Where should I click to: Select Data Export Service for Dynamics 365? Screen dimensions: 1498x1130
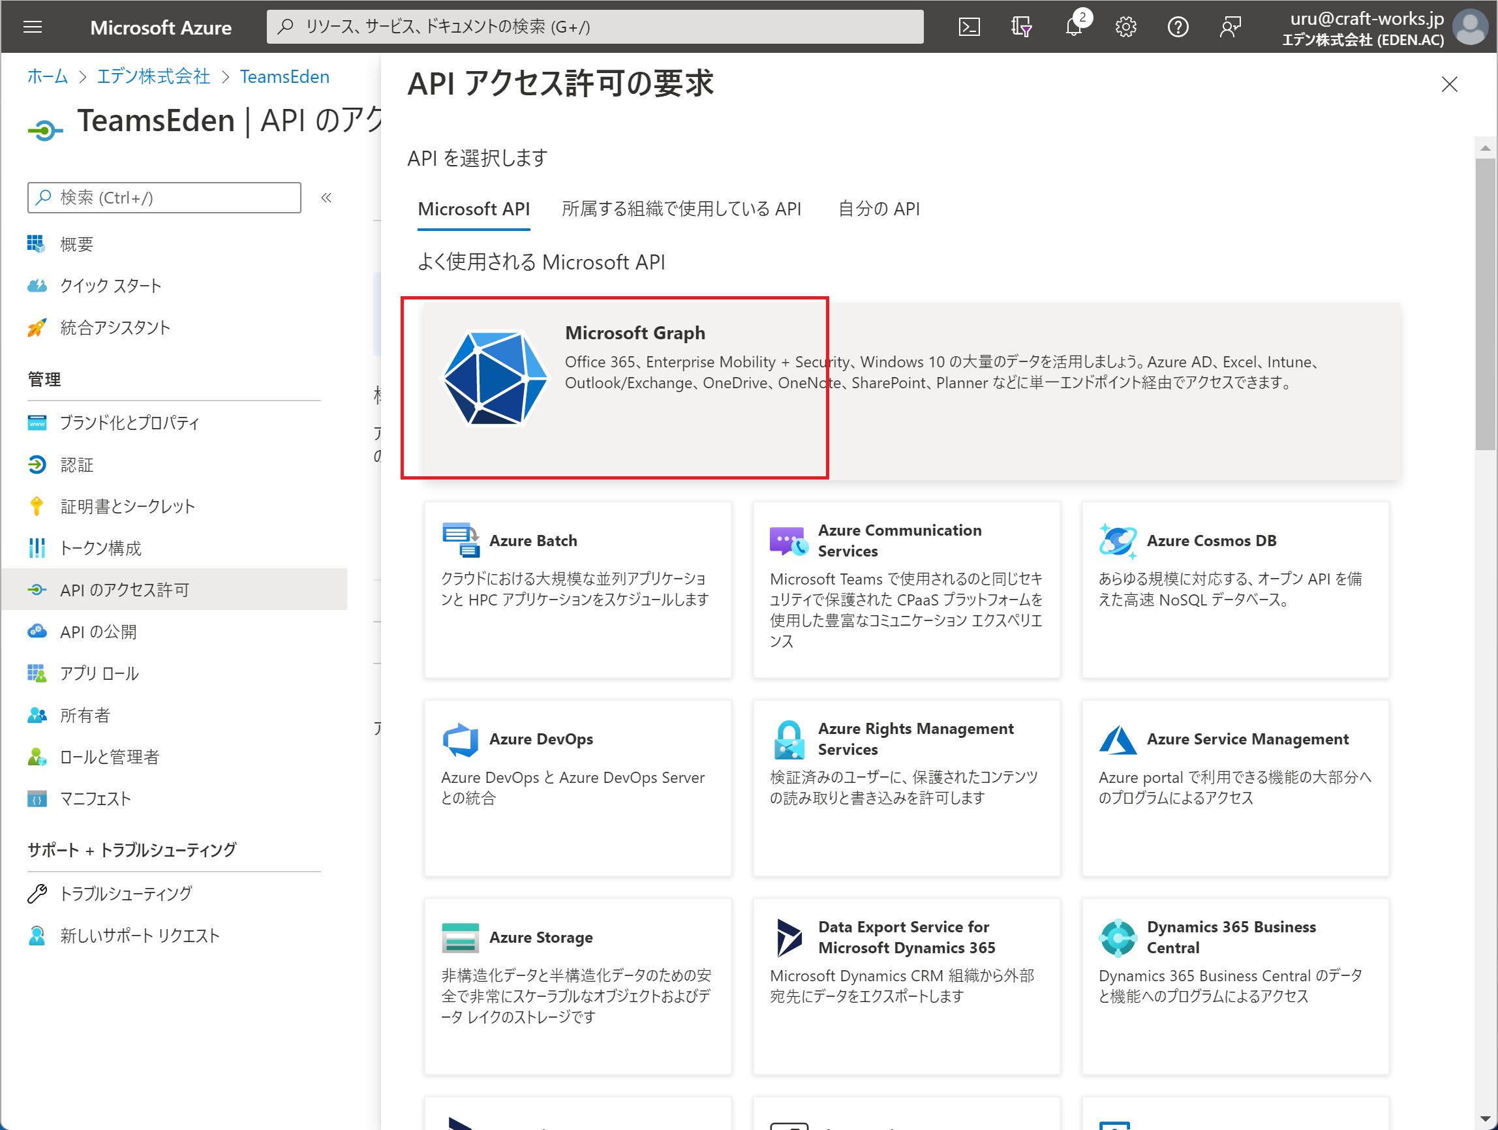coord(906,986)
